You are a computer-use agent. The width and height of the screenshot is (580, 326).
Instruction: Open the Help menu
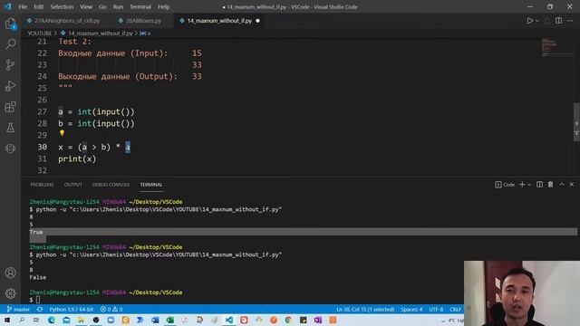coord(163,6)
